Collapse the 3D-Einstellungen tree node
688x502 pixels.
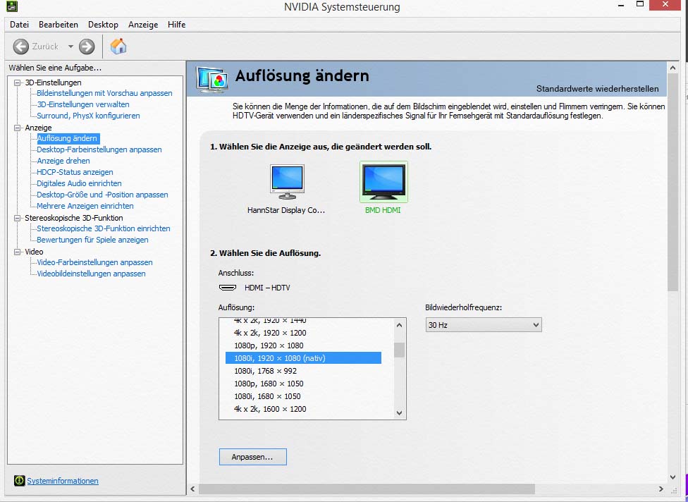[18, 82]
